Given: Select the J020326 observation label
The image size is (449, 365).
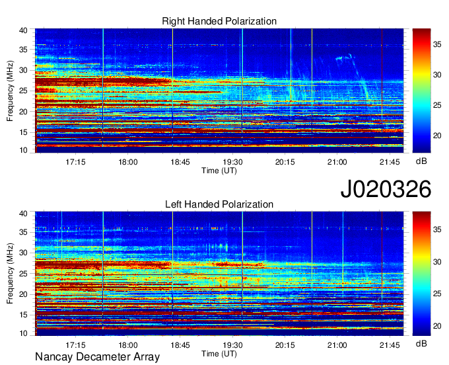Looking at the screenshot, I should 386,188.
